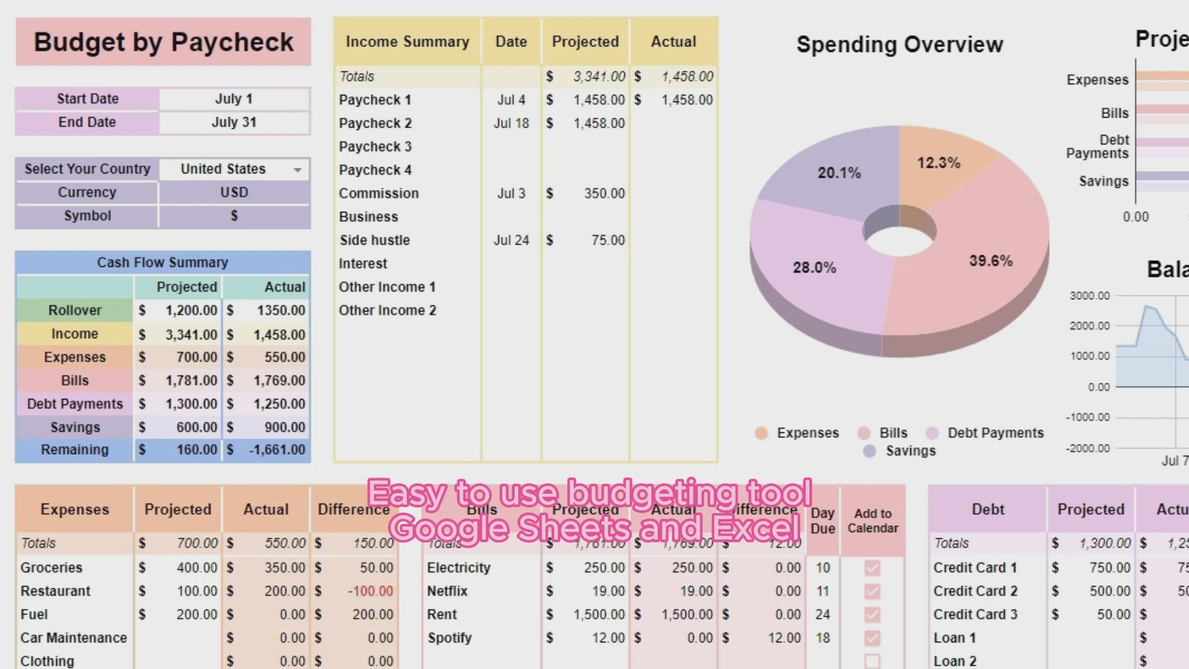Uncheck the Electricity Add to Calendar checkbox
Screen dimensions: 1189x669
(872, 567)
